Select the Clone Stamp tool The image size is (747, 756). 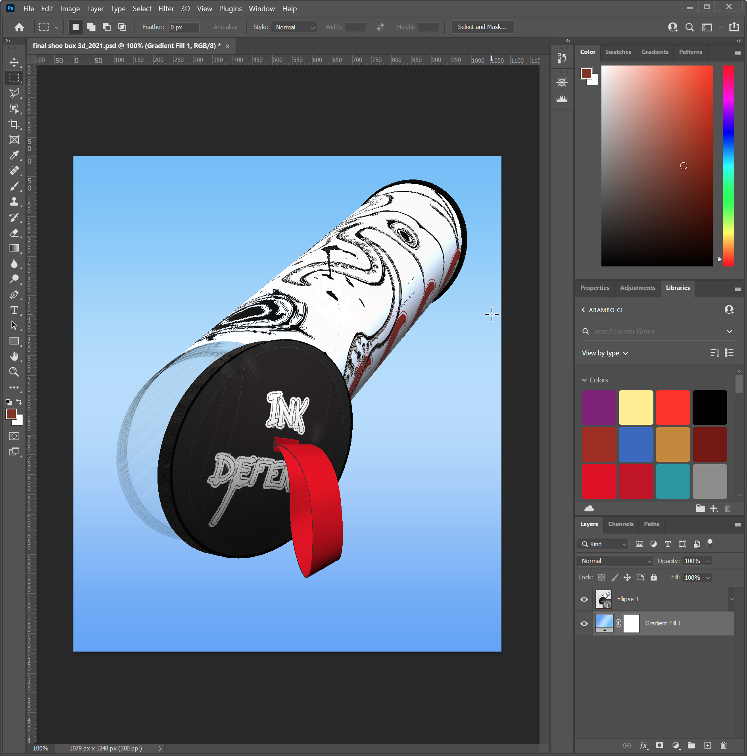14,202
